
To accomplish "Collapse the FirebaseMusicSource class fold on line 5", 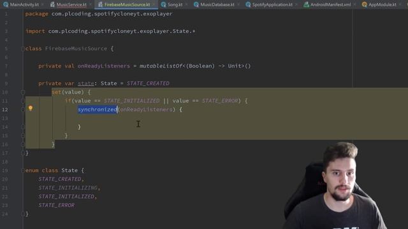I will pos(23,48).
